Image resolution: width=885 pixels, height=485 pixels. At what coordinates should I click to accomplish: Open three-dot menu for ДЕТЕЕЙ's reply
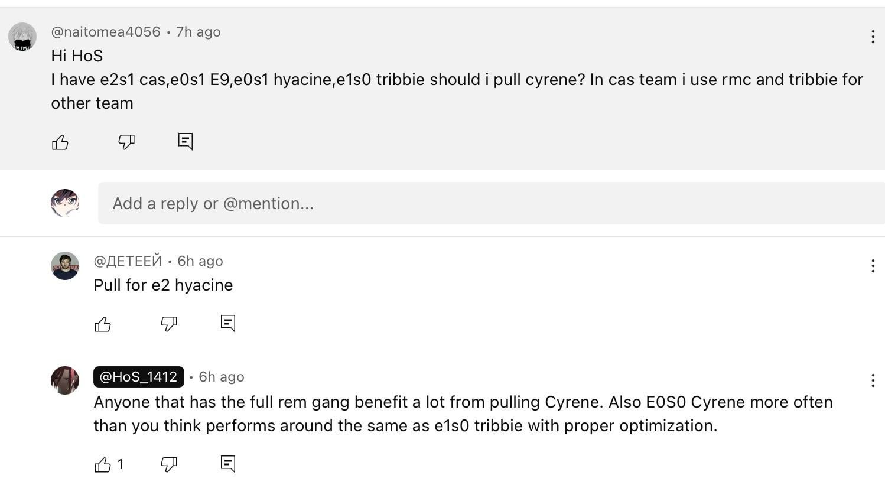point(873,266)
